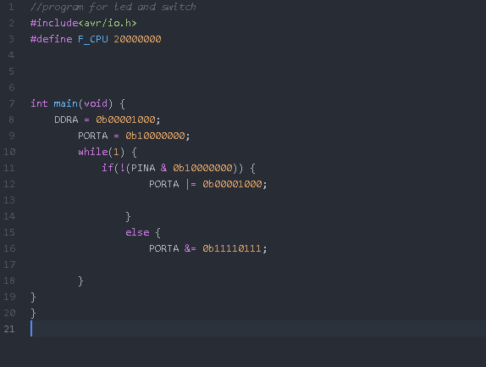The image size is (486, 367).
Task: Click line number 13 in the gutter
Action: pos(9,200)
